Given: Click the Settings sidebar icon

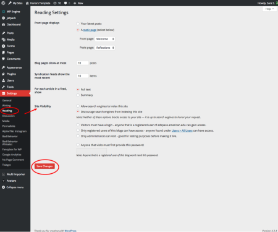Looking at the screenshot, I should (3, 93).
